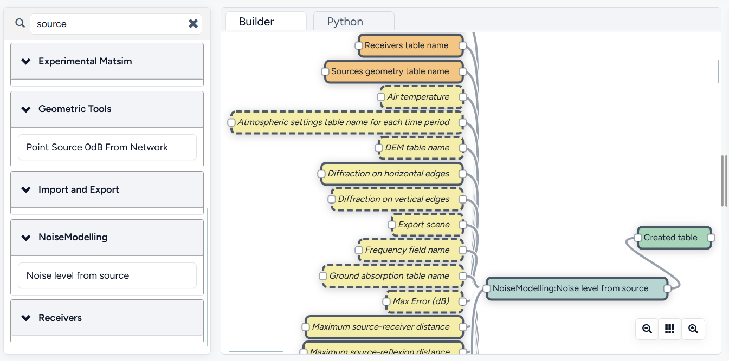Click output port of Max Error (dB)
Screen dimensions: 729x361
pyautogui.click(x=462, y=301)
